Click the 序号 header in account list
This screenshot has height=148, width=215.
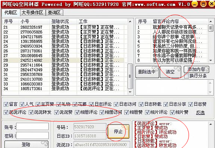pyautogui.click(x=9, y=22)
